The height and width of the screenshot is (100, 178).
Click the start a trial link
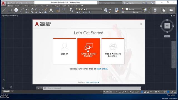coord(102,69)
